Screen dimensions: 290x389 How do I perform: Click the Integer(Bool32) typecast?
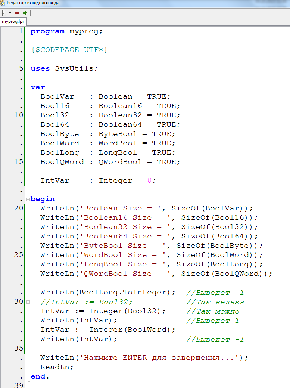125,311
